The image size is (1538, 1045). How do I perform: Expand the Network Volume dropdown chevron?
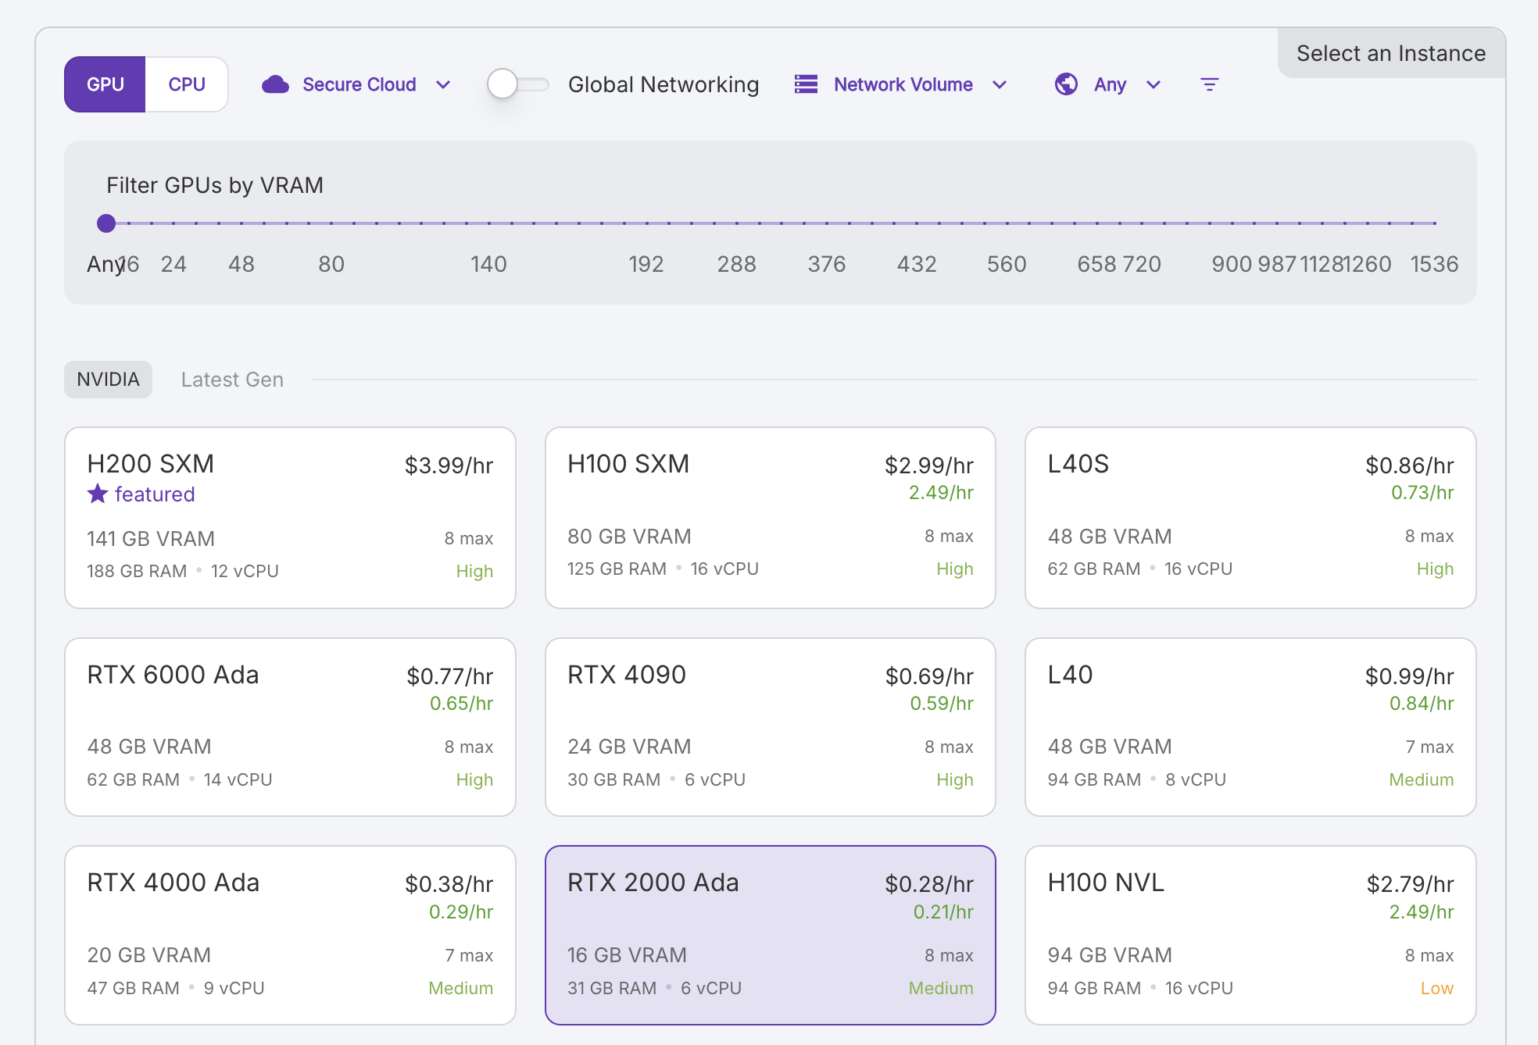pos(1000,84)
